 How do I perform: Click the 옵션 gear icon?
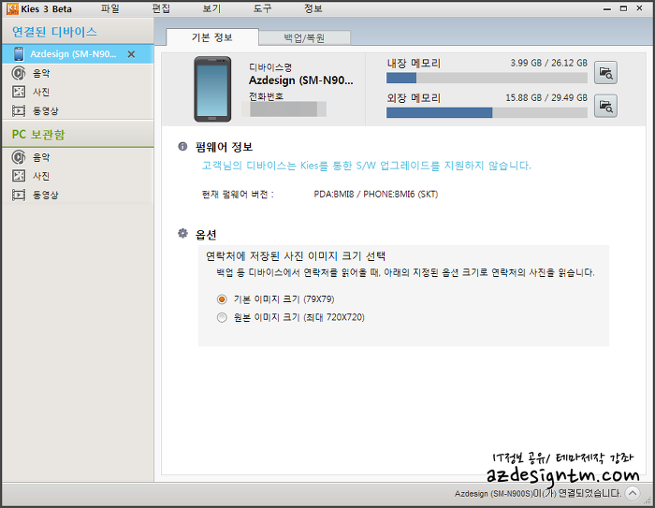(182, 233)
